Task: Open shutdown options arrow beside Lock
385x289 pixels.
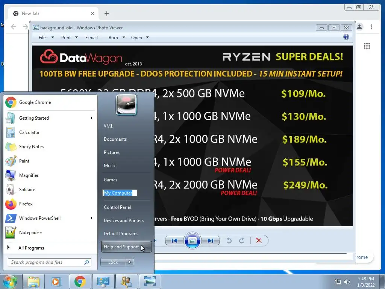Action: tap(130, 262)
